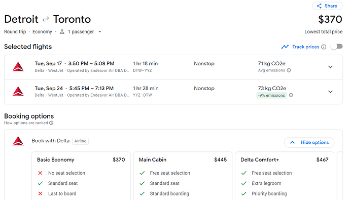Click the Delta logo beside Book with Delta
The image size is (350, 200).
pyautogui.click(x=18, y=141)
